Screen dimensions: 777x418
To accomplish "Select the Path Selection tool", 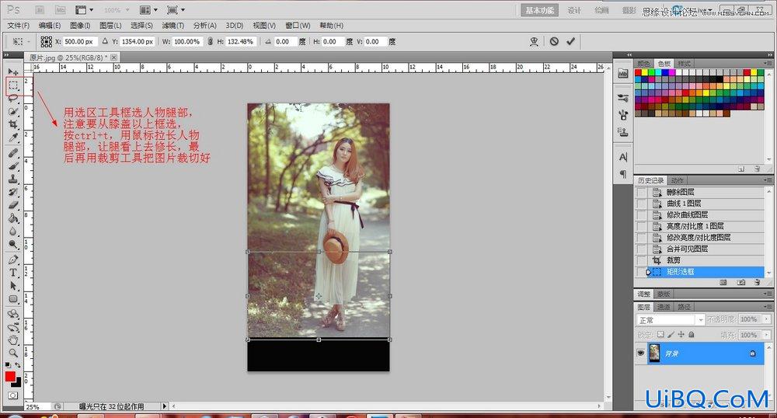I will pyautogui.click(x=13, y=286).
